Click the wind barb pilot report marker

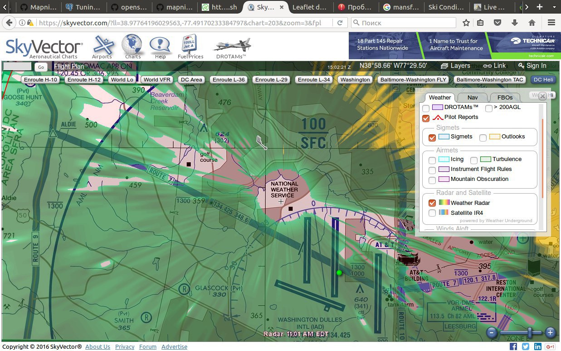coord(261,142)
